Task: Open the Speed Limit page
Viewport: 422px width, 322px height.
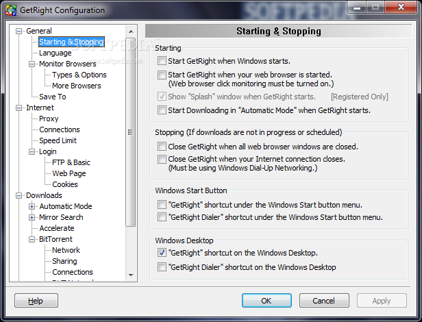Action: [58, 140]
